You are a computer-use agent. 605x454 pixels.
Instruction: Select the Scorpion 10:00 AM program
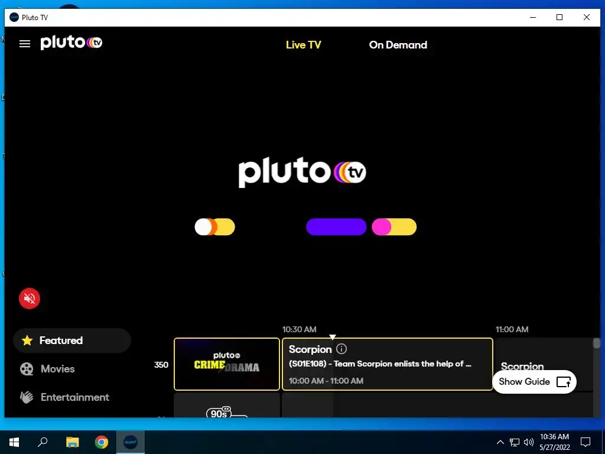tap(388, 364)
